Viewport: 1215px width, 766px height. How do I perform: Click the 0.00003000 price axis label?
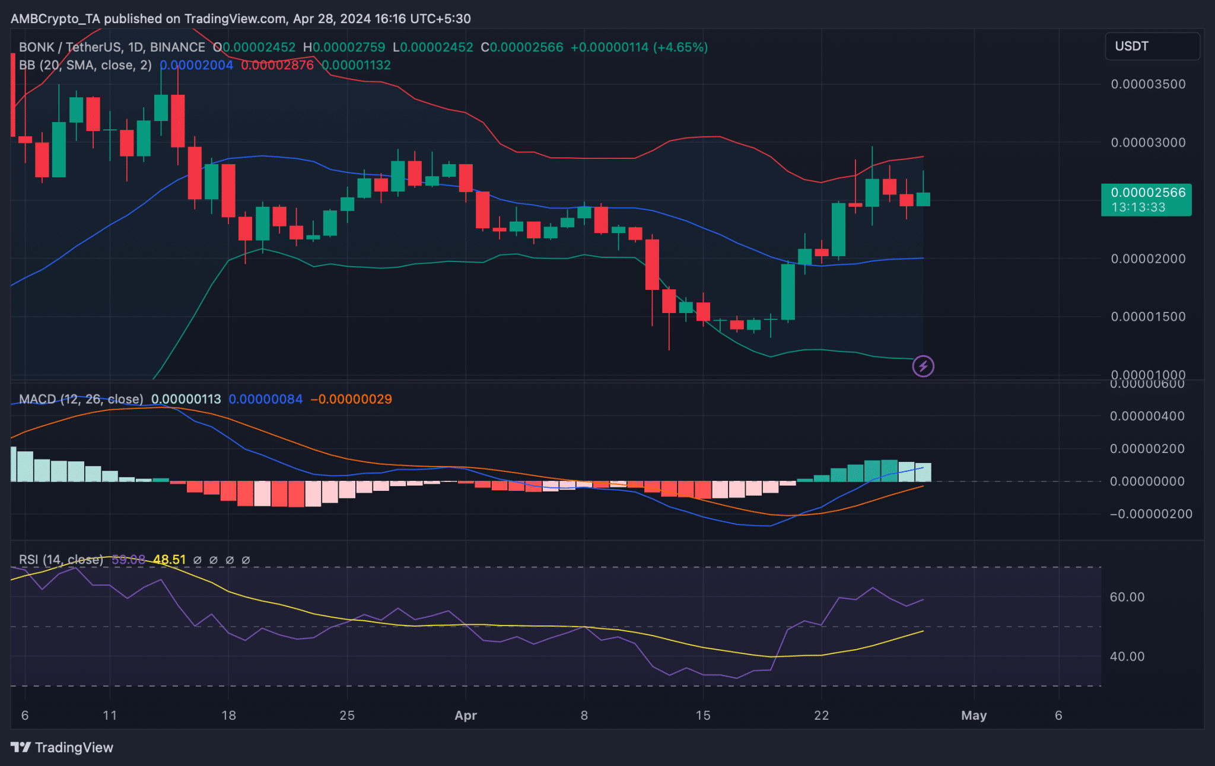pos(1148,142)
